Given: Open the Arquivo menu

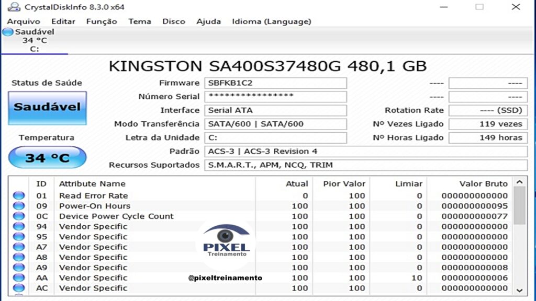Looking at the screenshot, I should tap(24, 21).
